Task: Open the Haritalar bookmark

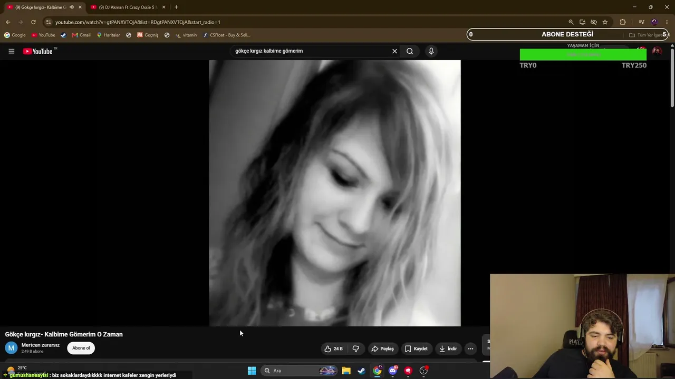Action: [x=109, y=35]
